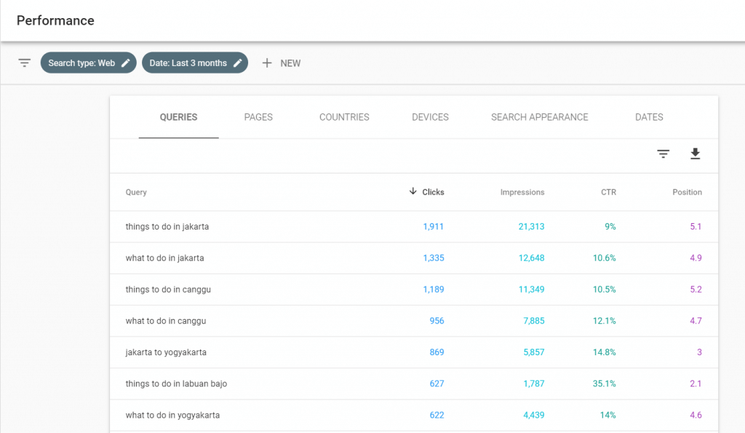Select the SEARCH APPEARANCE tab

[539, 117]
